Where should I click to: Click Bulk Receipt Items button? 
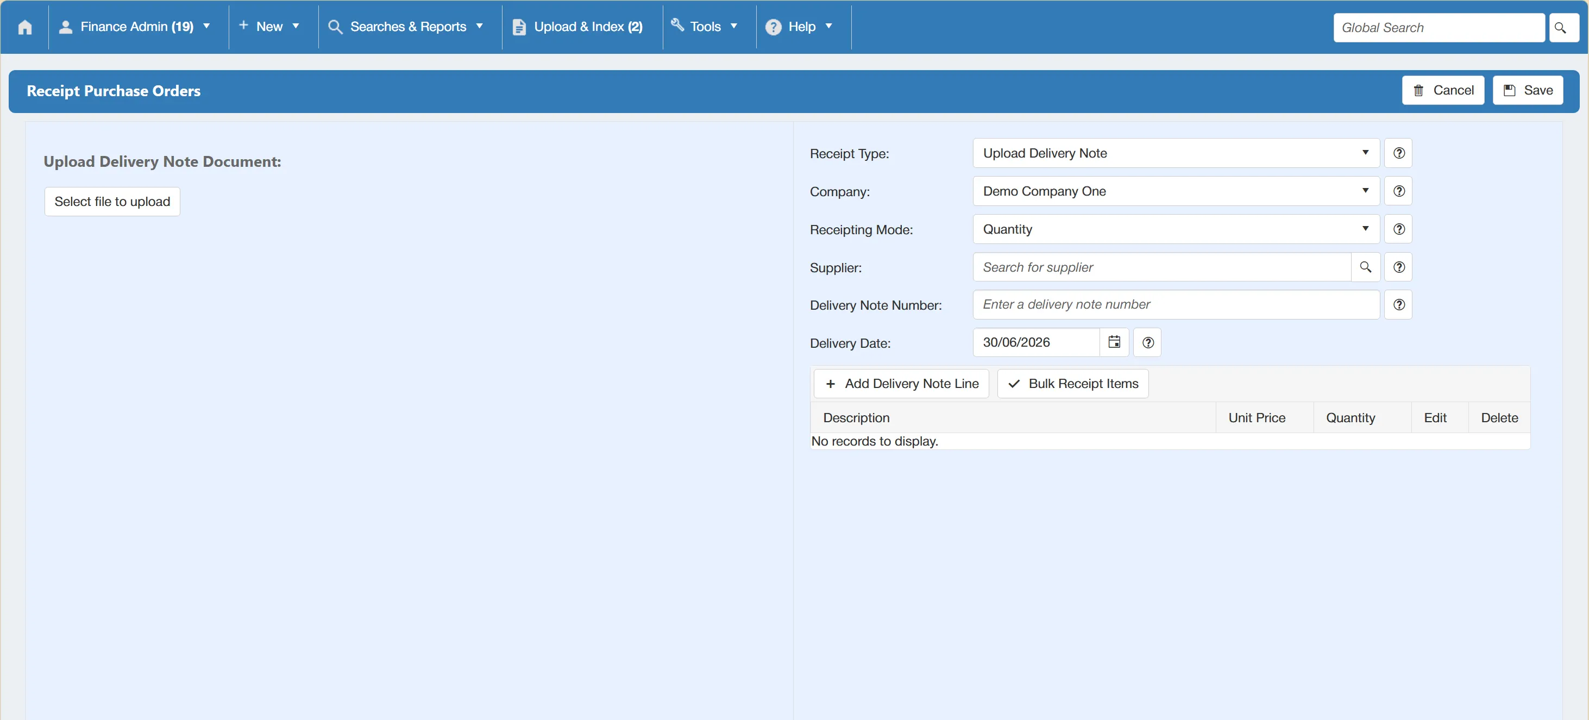(x=1073, y=384)
